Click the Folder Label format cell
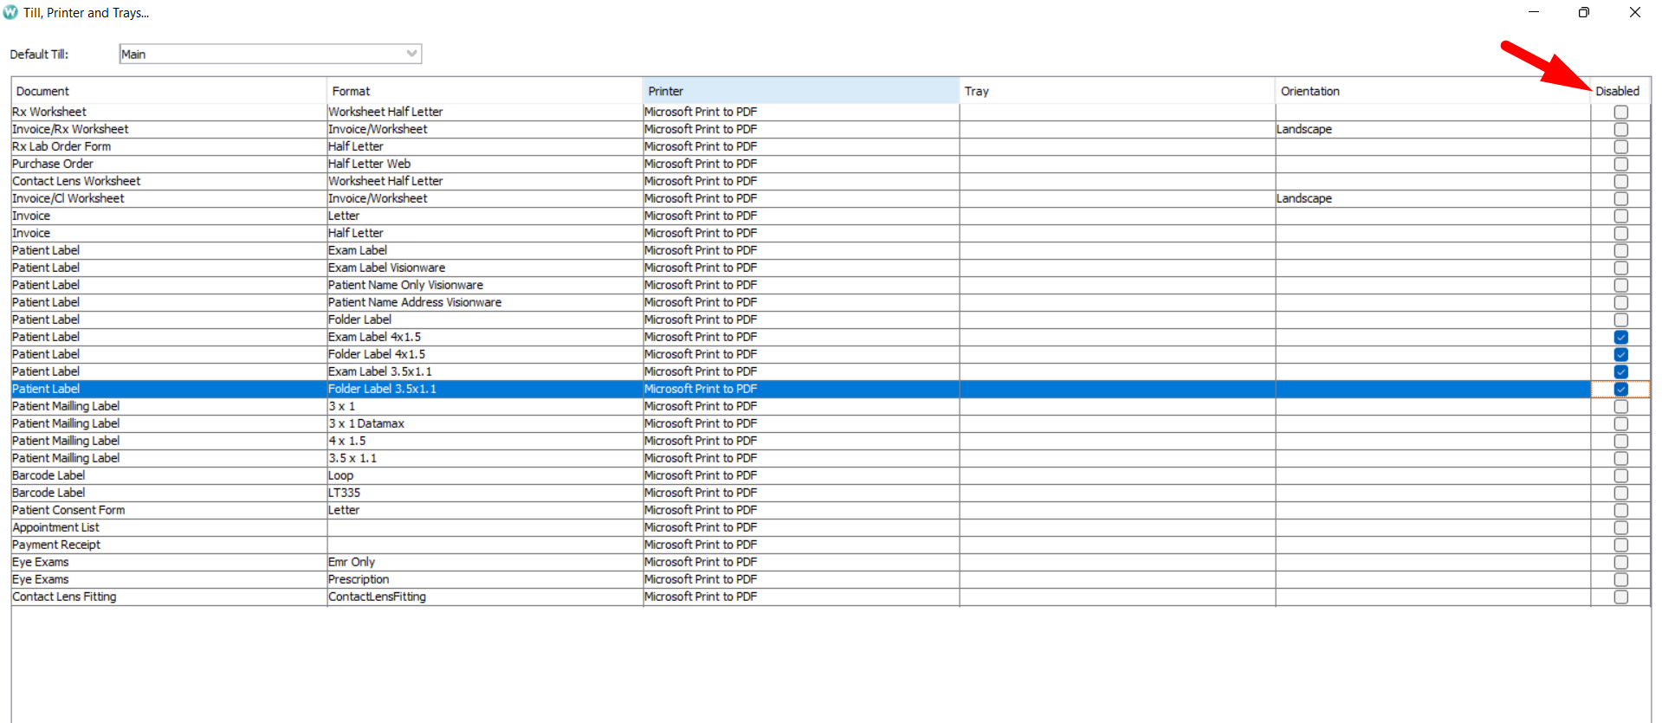 pos(485,320)
